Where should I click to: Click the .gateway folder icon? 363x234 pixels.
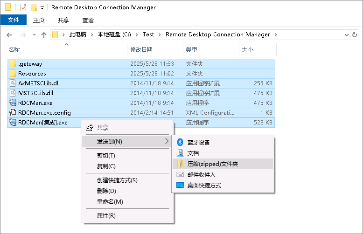click(13, 63)
